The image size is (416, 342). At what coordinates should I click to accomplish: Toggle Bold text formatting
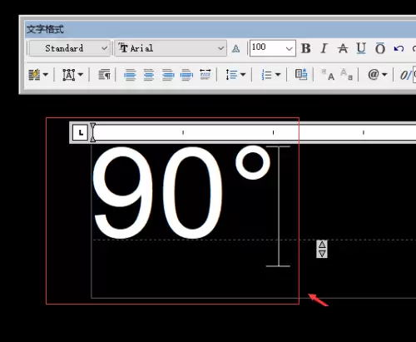tap(306, 48)
